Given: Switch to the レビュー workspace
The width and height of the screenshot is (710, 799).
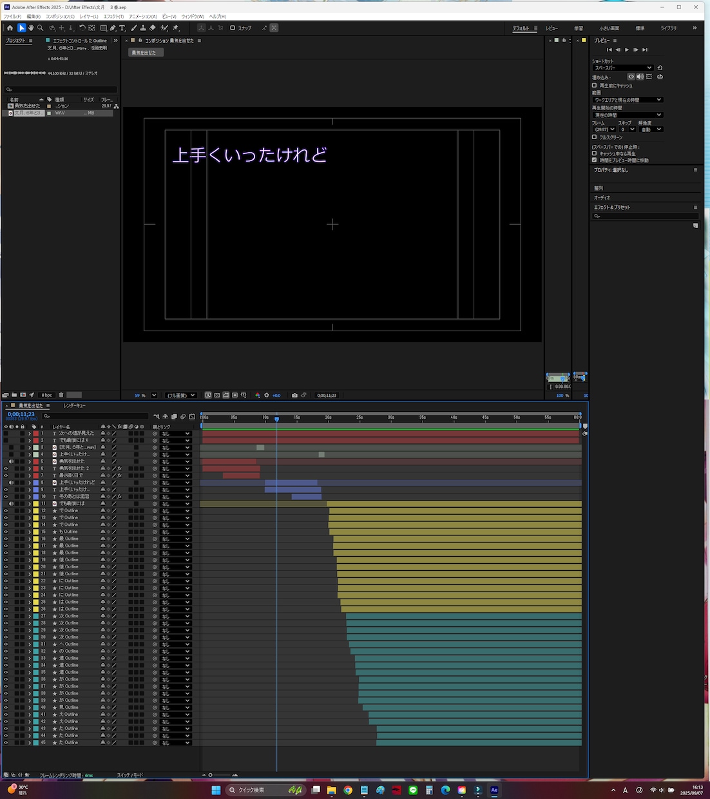Looking at the screenshot, I should coord(552,28).
